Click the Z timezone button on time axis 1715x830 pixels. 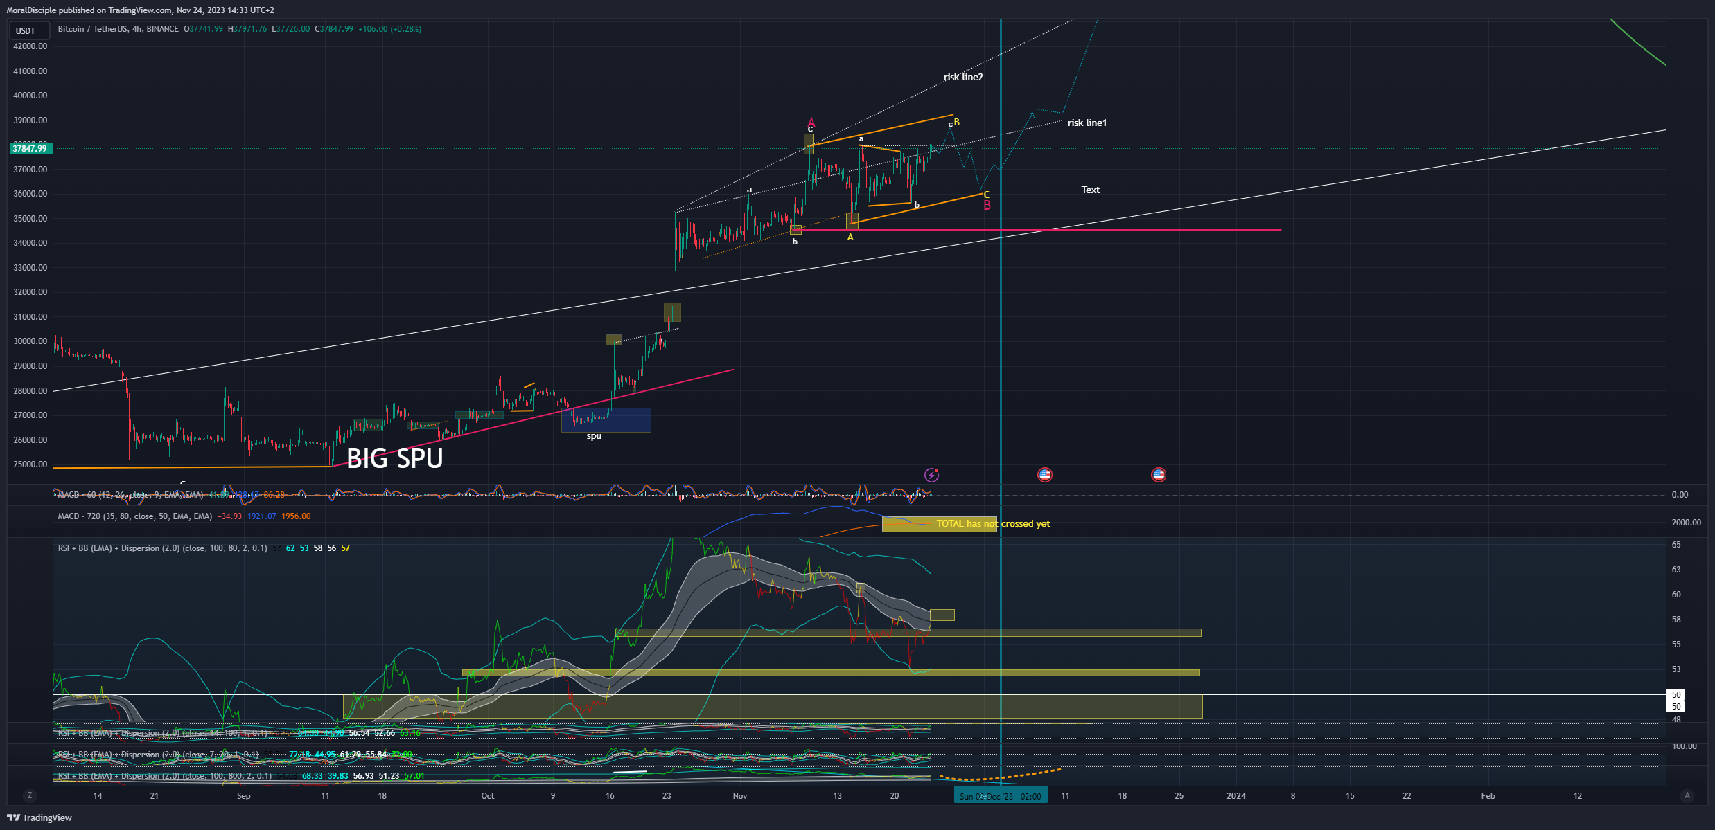29,795
